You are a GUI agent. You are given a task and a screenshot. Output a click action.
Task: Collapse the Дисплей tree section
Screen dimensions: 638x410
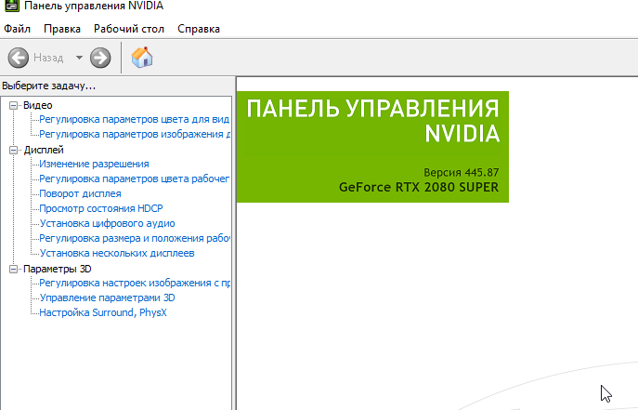[x=13, y=151]
